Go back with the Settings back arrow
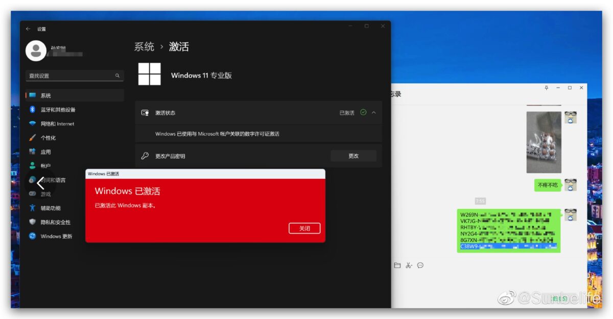Screen dimensions: 613x319 (x=28, y=29)
